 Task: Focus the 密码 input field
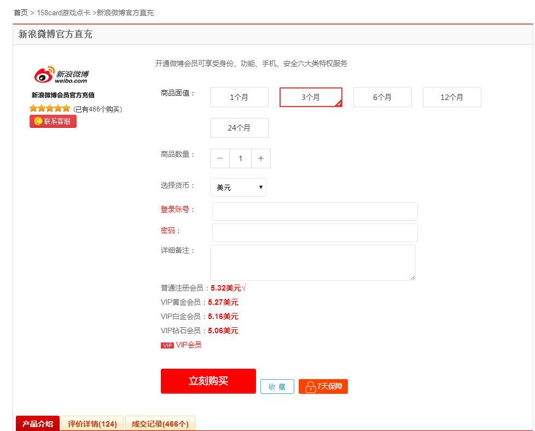click(315, 233)
